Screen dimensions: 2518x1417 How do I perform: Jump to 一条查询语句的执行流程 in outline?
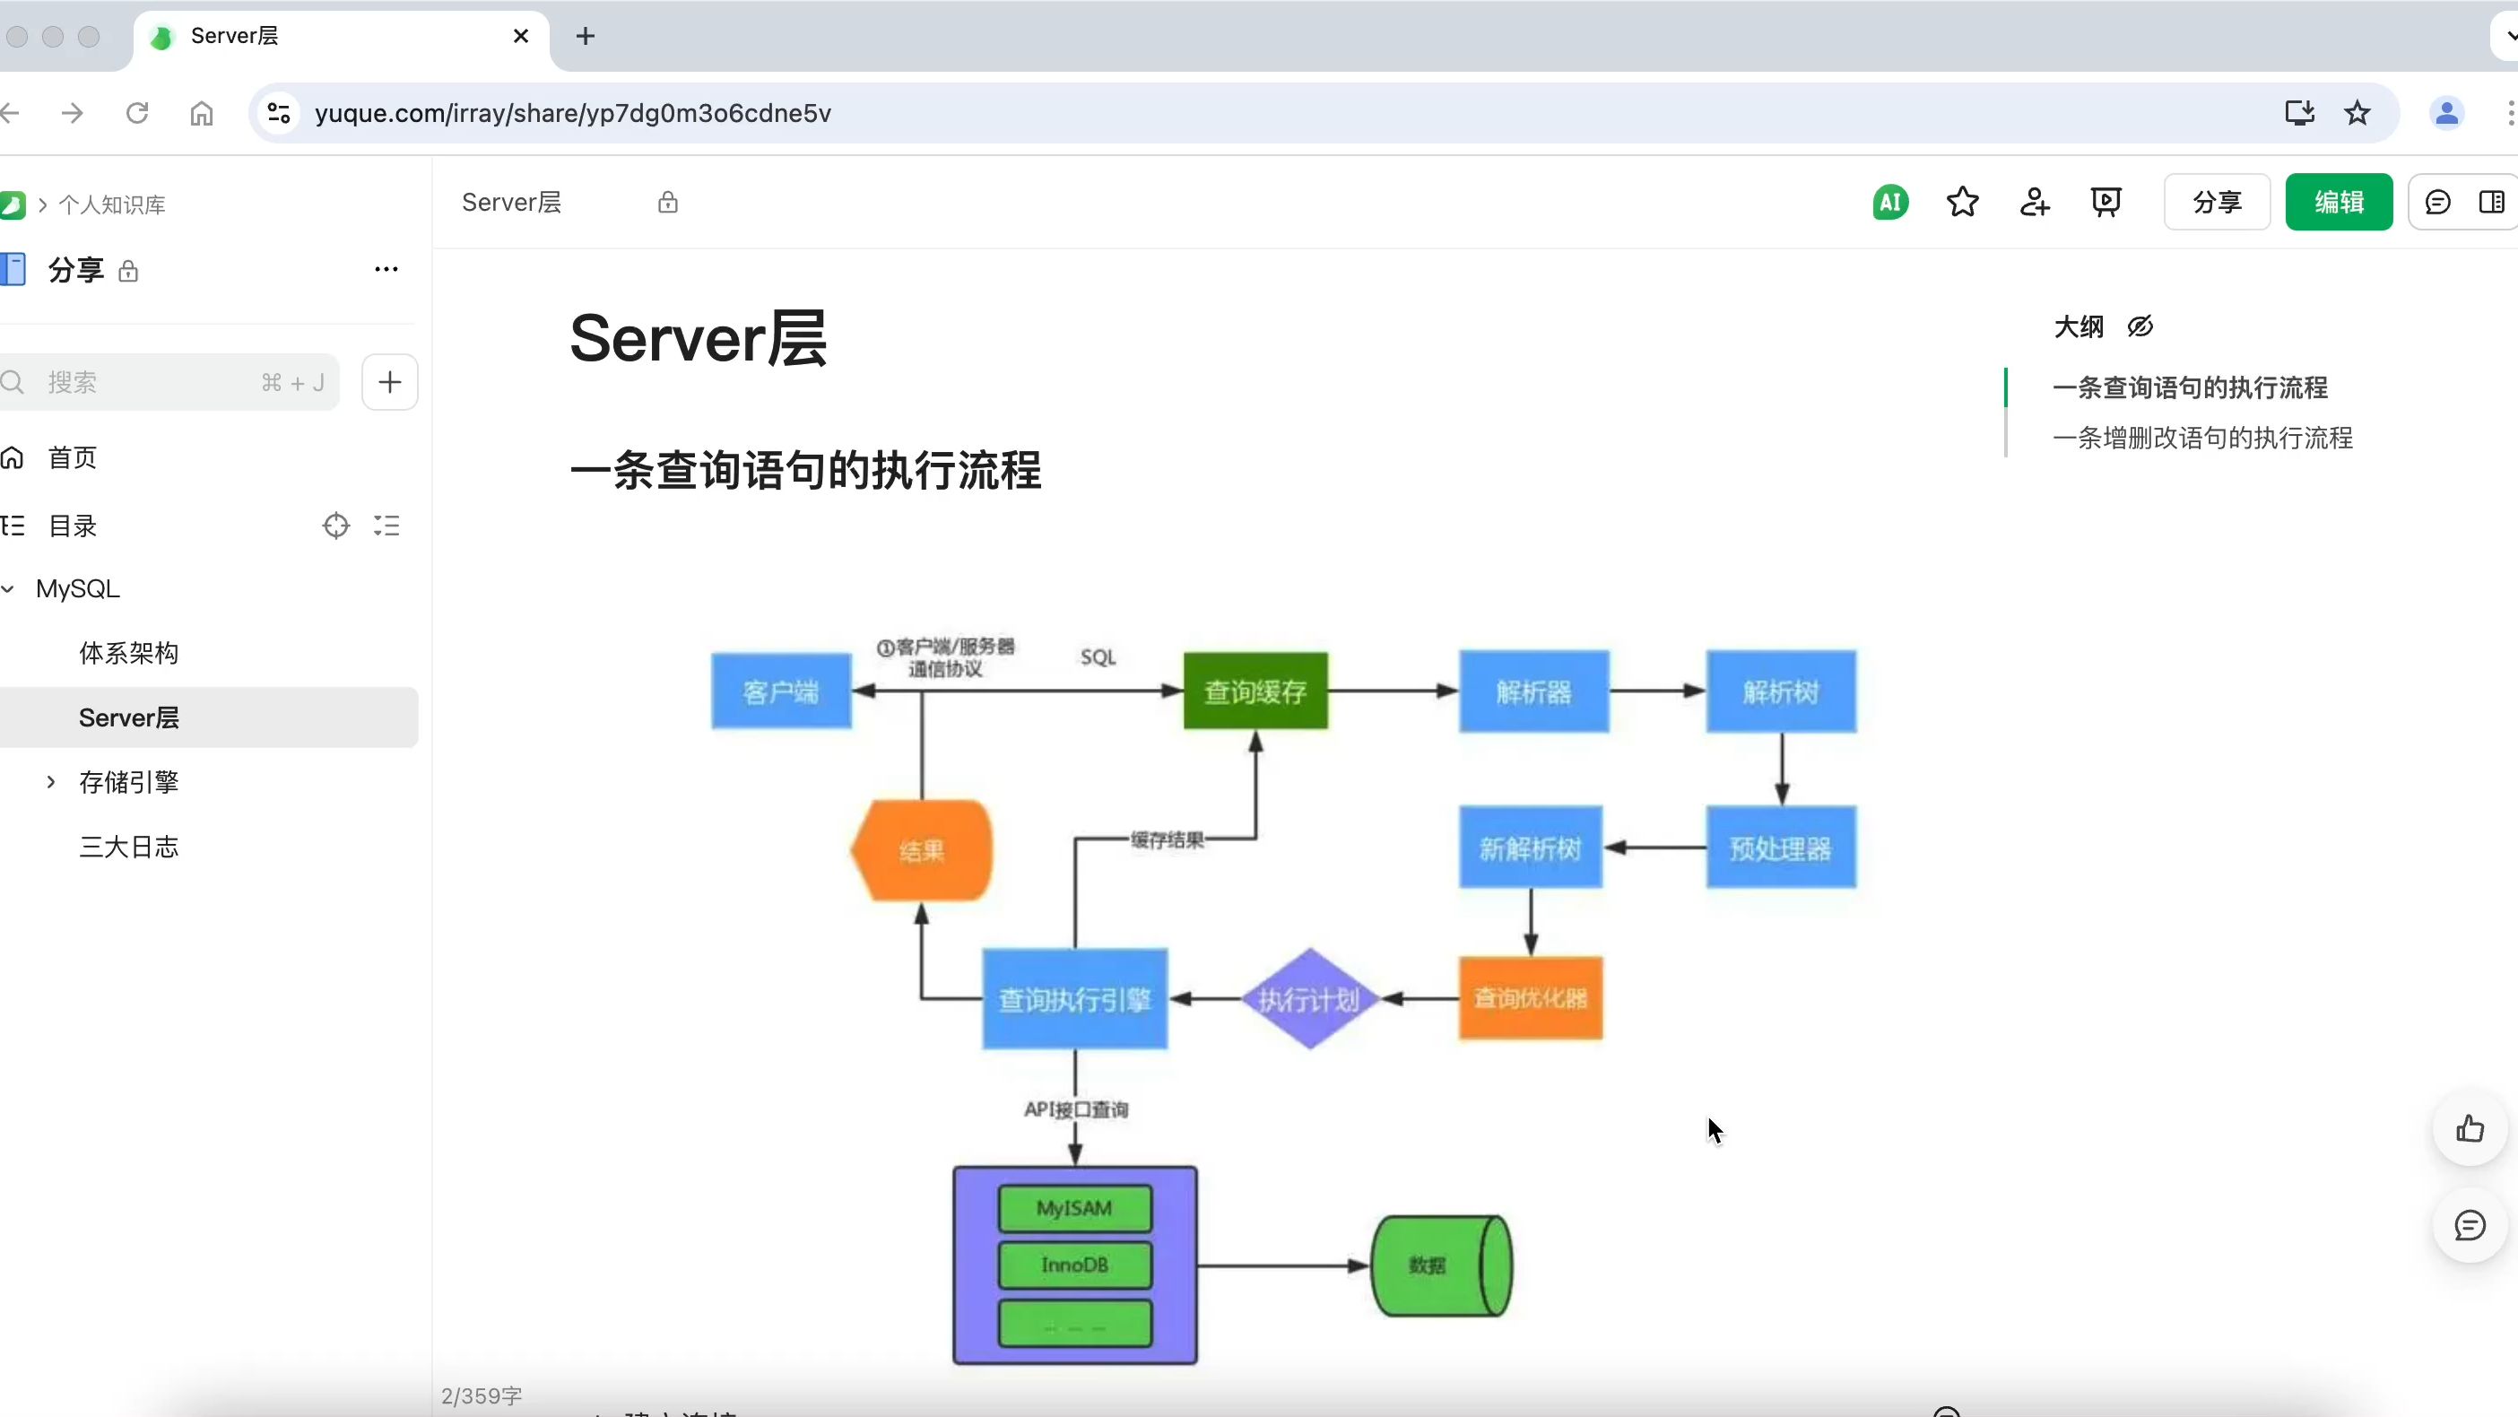click(2190, 387)
